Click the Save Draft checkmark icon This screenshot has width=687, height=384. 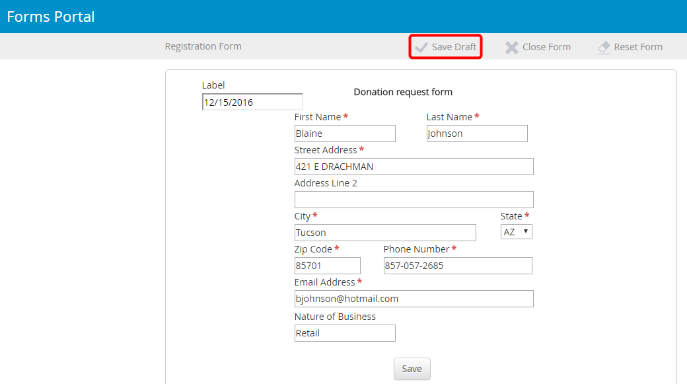[x=421, y=48]
